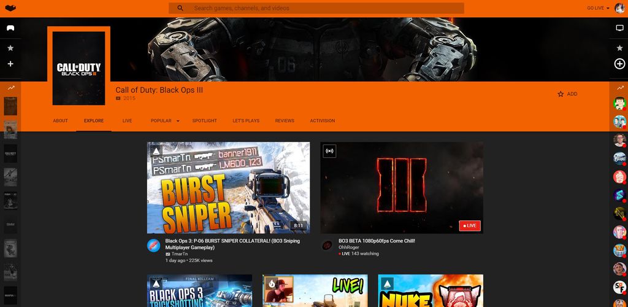
Task: Open the channels TV icon in right sidebar
Action: click(x=619, y=28)
